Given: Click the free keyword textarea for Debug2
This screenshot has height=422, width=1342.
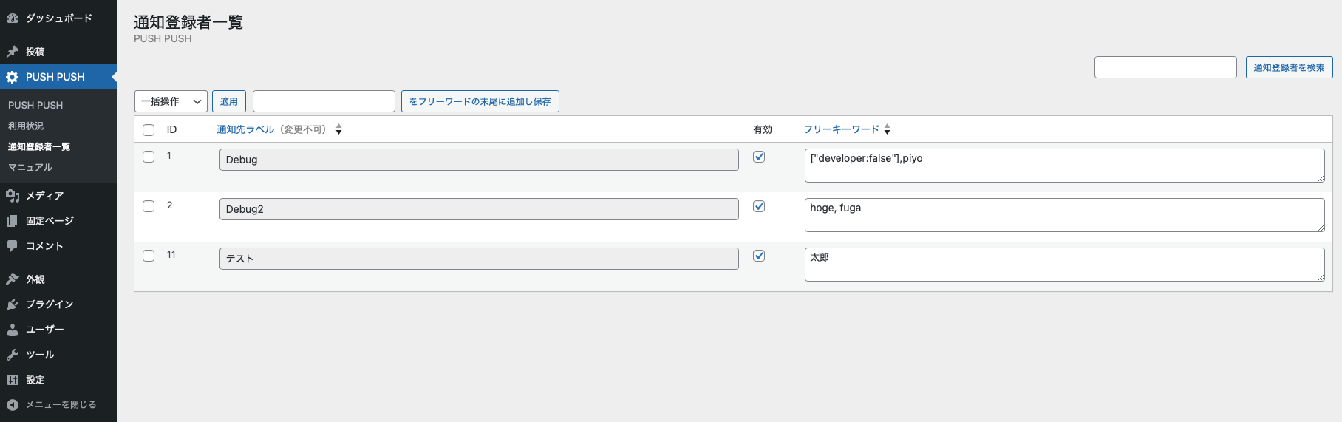Looking at the screenshot, I should pyautogui.click(x=1063, y=215).
